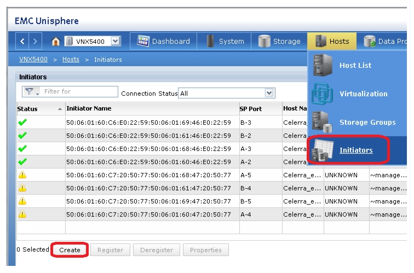Open the Storage Groups icon entry

[322, 122]
